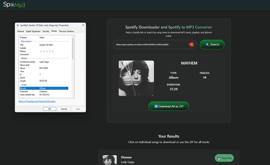Select the Title value Garden Of Eden

[46, 45]
